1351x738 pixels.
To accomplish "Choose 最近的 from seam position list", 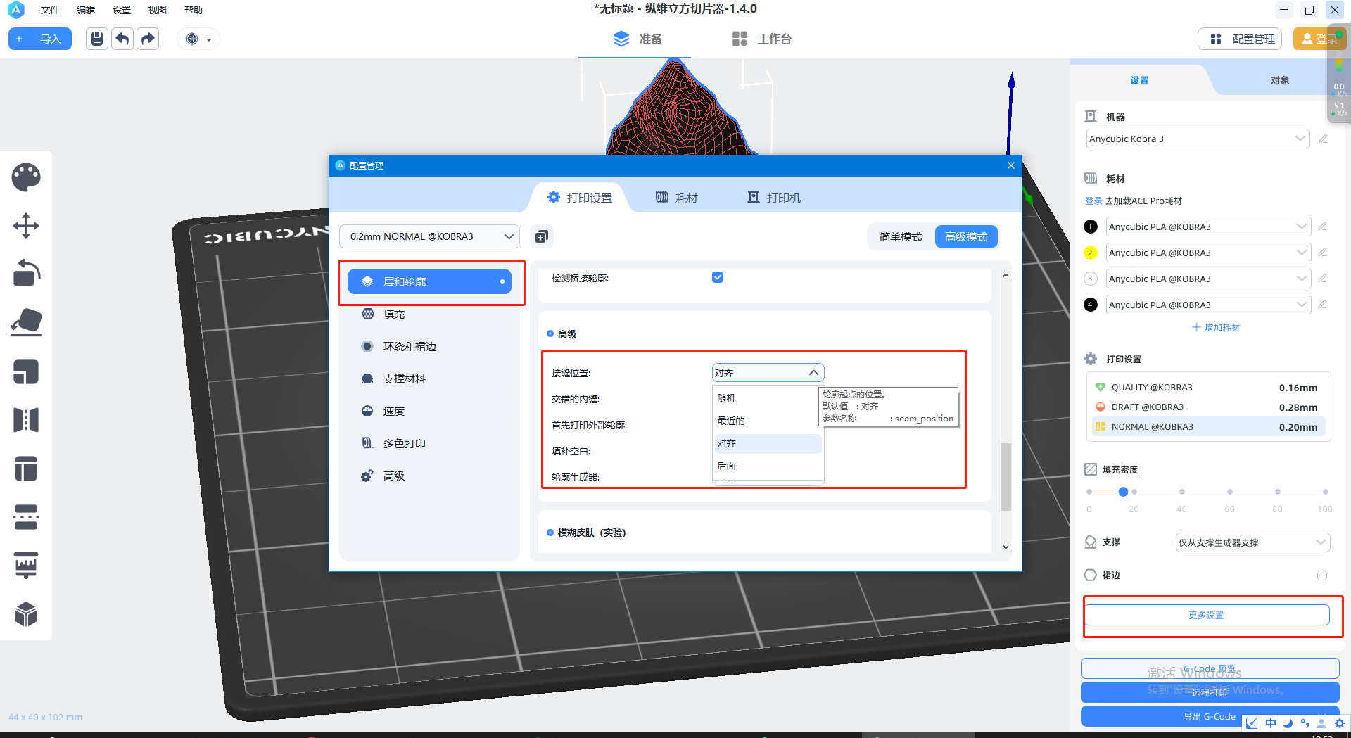I will click(767, 421).
